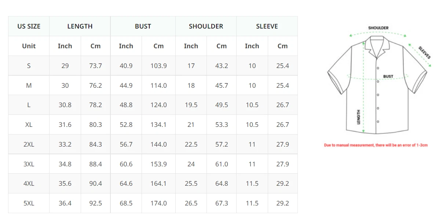Select the S size row label
442x219 pixels.
point(29,66)
